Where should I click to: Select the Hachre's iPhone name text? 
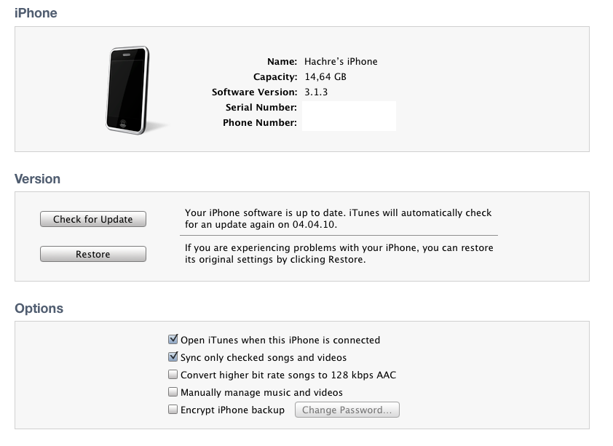341,62
